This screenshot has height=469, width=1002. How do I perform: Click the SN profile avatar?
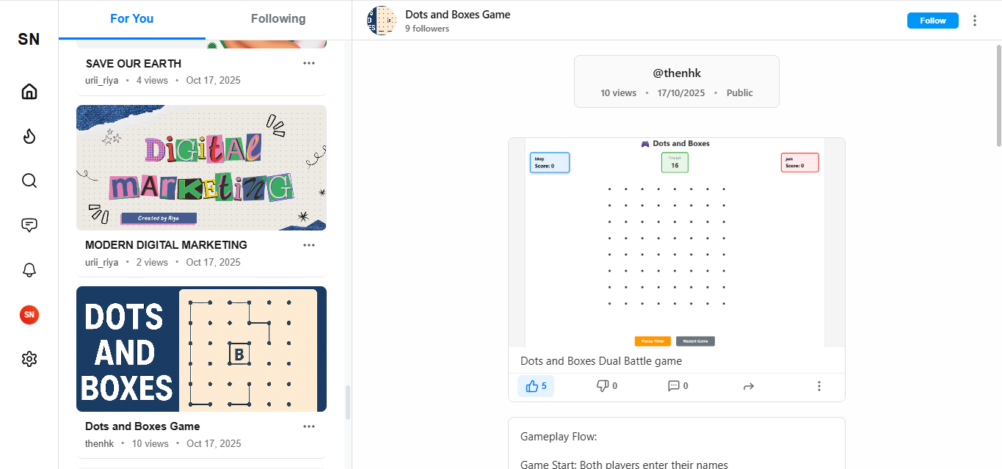[29, 314]
